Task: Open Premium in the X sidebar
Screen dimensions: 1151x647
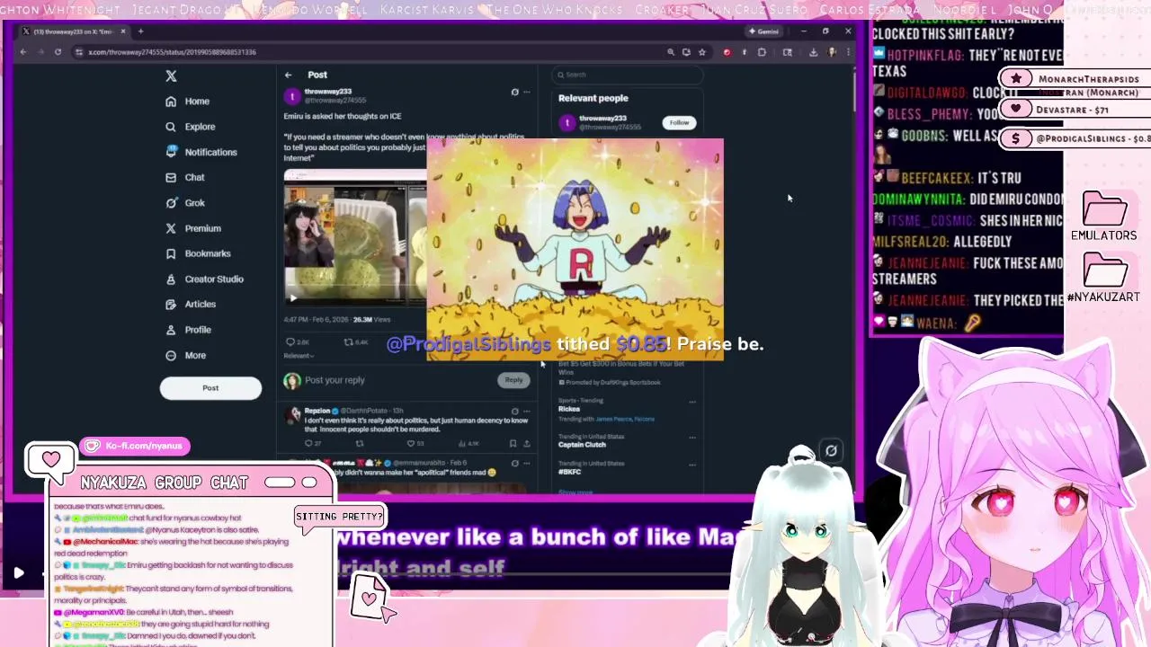Action: (192, 228)
